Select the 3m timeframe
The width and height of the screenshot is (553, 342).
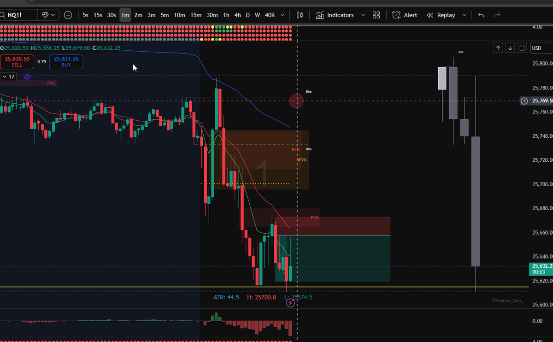pos(151,15)
